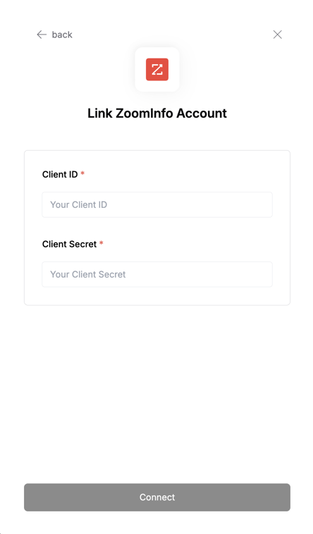Click the red ZoomInfo logo icon
Image resolution: width=313 pixels, height=534 pixels.
(x=157, y=70)
